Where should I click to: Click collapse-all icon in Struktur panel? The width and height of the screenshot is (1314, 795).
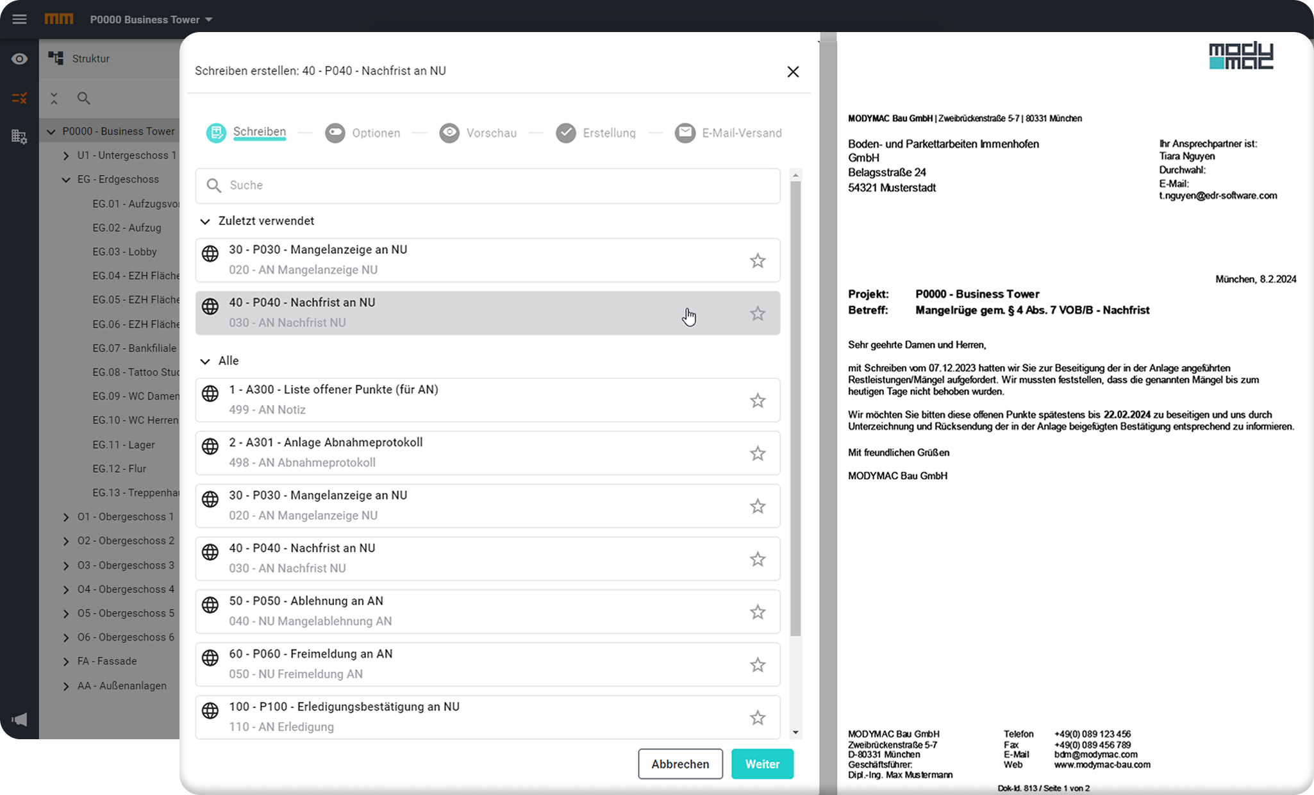tap(54, 98)
